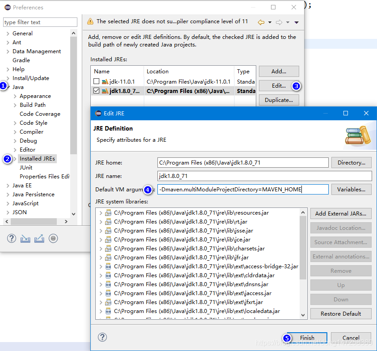Screen dimensions: 377x351
Task: Check the jdk-11.0.1 JRE checkbox
Action: (x=97, y=81)
